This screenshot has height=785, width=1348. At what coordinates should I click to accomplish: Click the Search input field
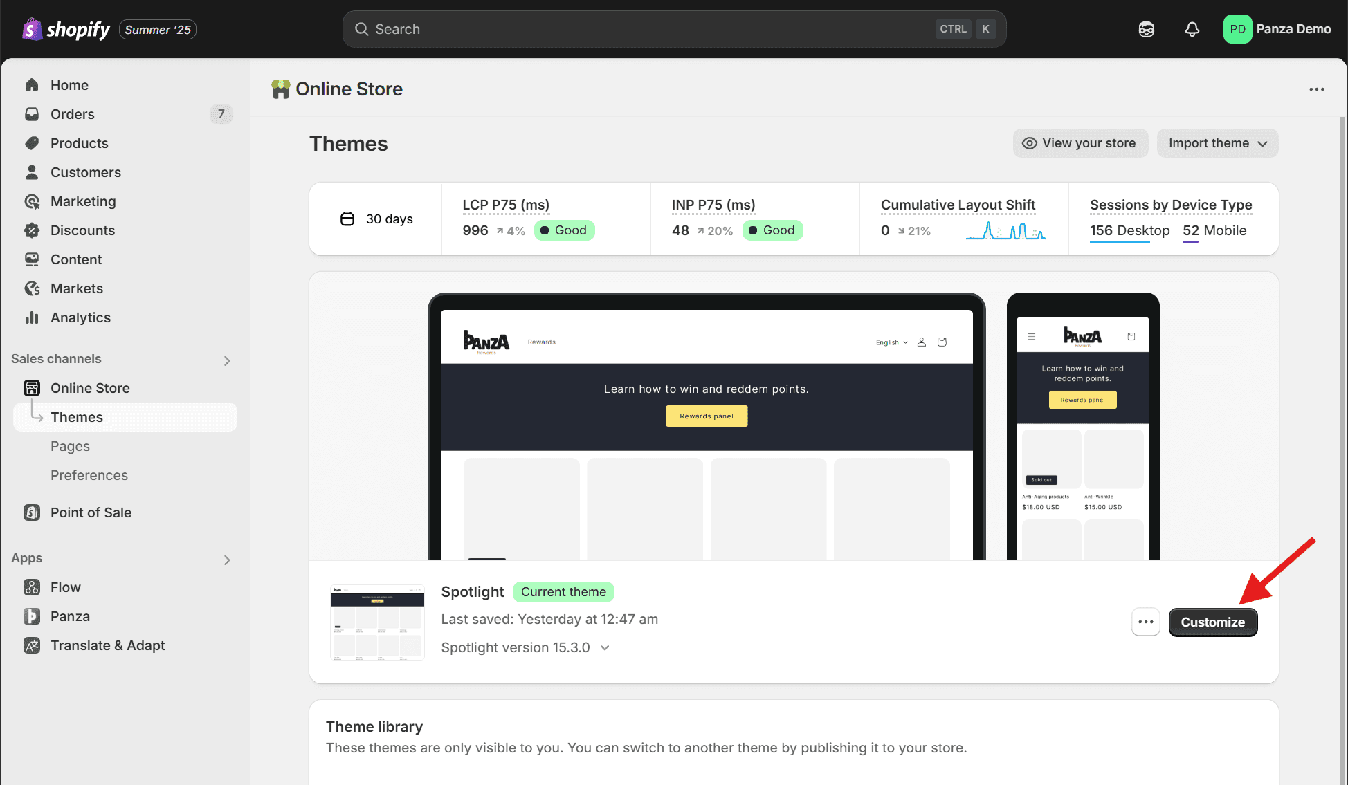point(674,29)
